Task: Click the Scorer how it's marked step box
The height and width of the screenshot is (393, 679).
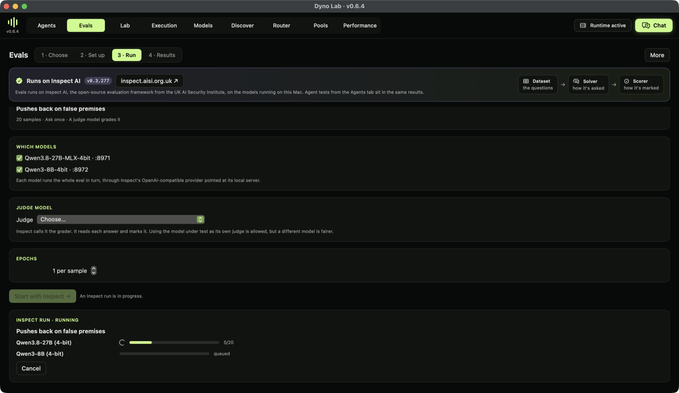Action: pyautogui.click(x=641, y=85)
